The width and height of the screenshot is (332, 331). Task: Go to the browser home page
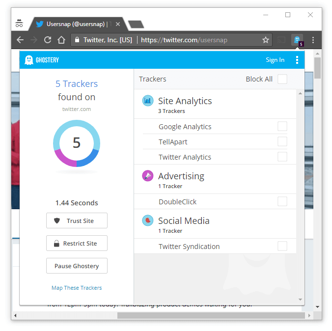[x=61, y=40]
